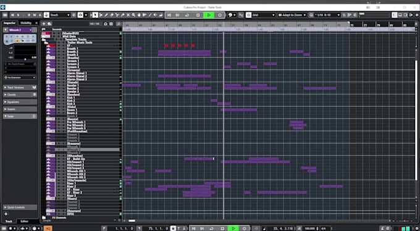Switch to Track tab at inspector bottom
This screenshot has height=231, width=420.
9,221
